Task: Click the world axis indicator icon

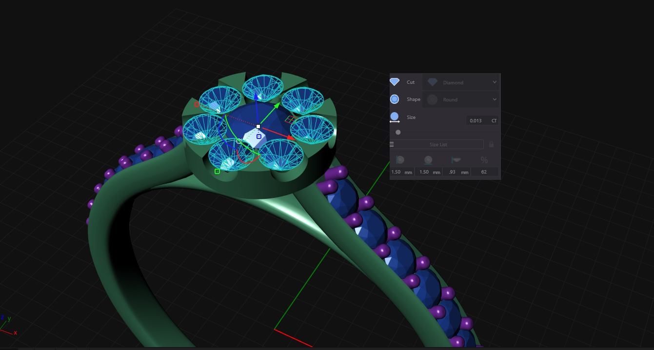Action: point(8,326)
